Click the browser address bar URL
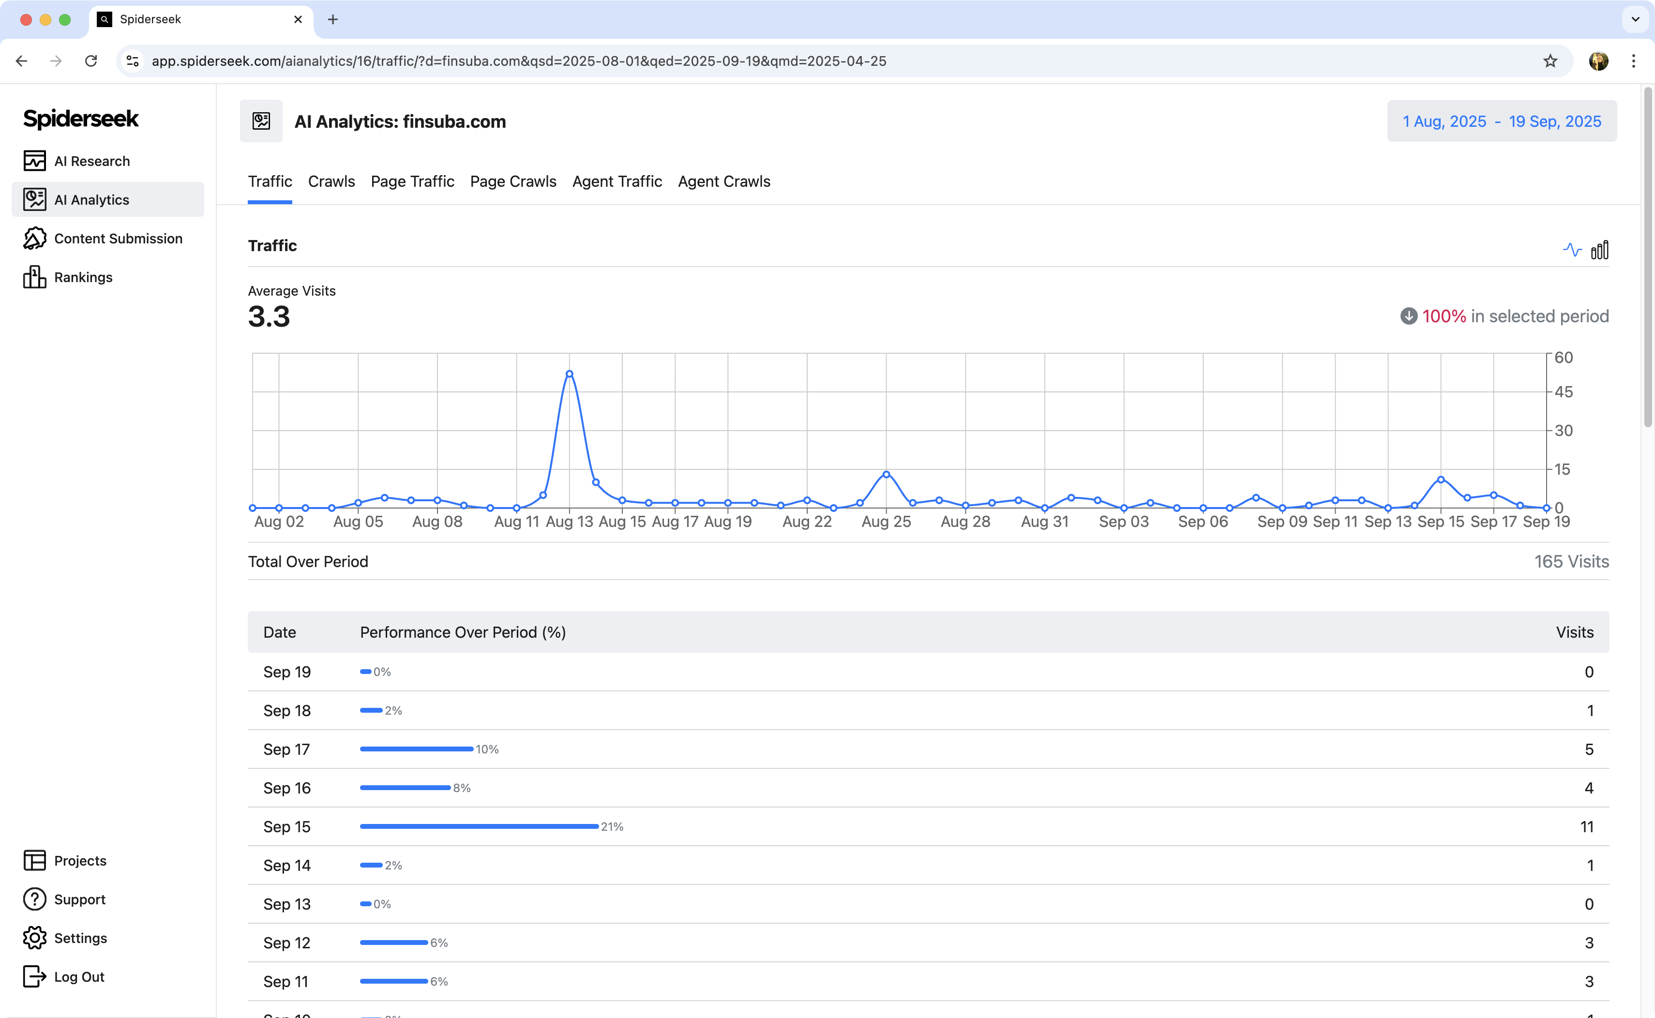 pyautogui.click(x=518, y=61)
